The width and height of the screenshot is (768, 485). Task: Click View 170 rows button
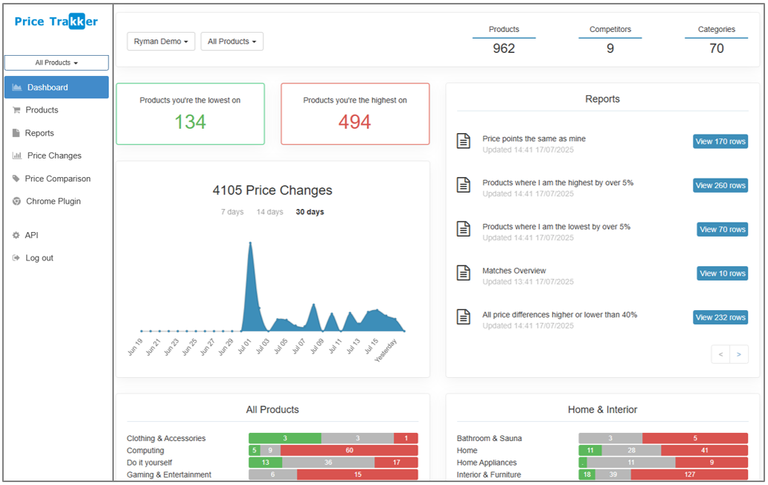click(720, 141)
